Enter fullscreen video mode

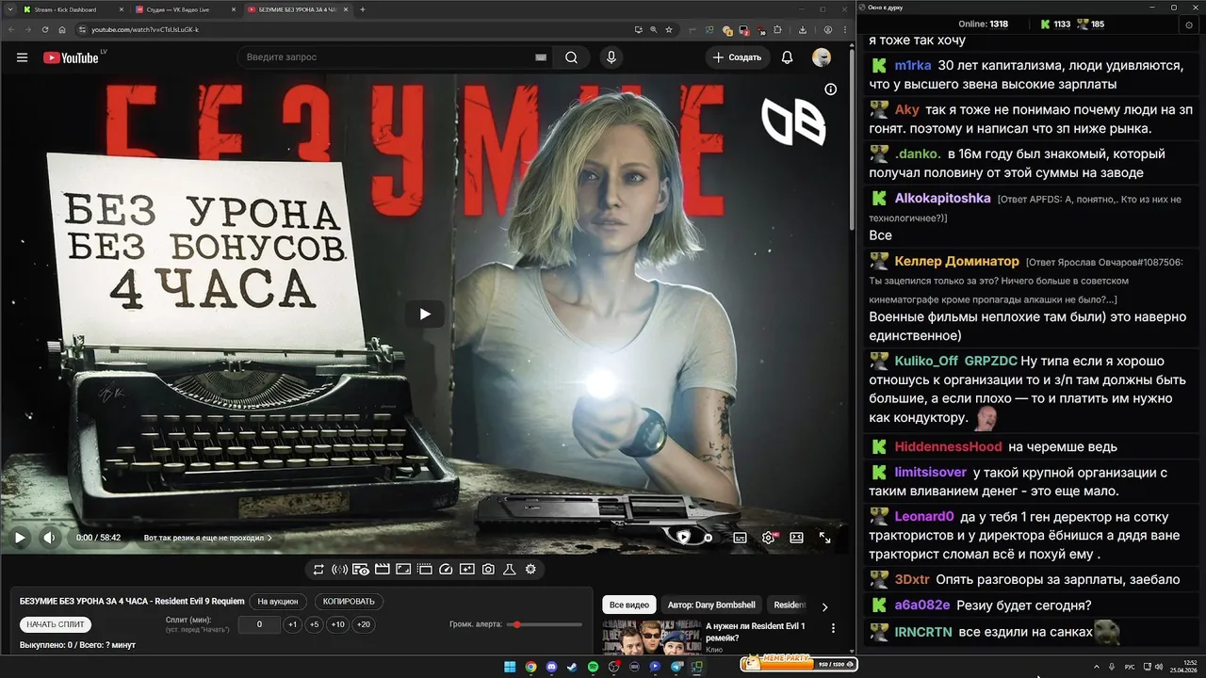(824, 538)
